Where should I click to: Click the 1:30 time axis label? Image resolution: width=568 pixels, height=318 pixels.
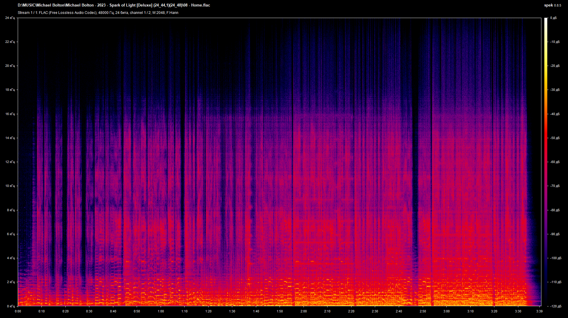tap(232, 311)
